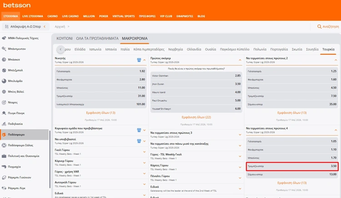Expand the Πέναλτι Γύρου market
This screenshot has width=341, height=198.
pyautogui.click(x=240, y=178)
